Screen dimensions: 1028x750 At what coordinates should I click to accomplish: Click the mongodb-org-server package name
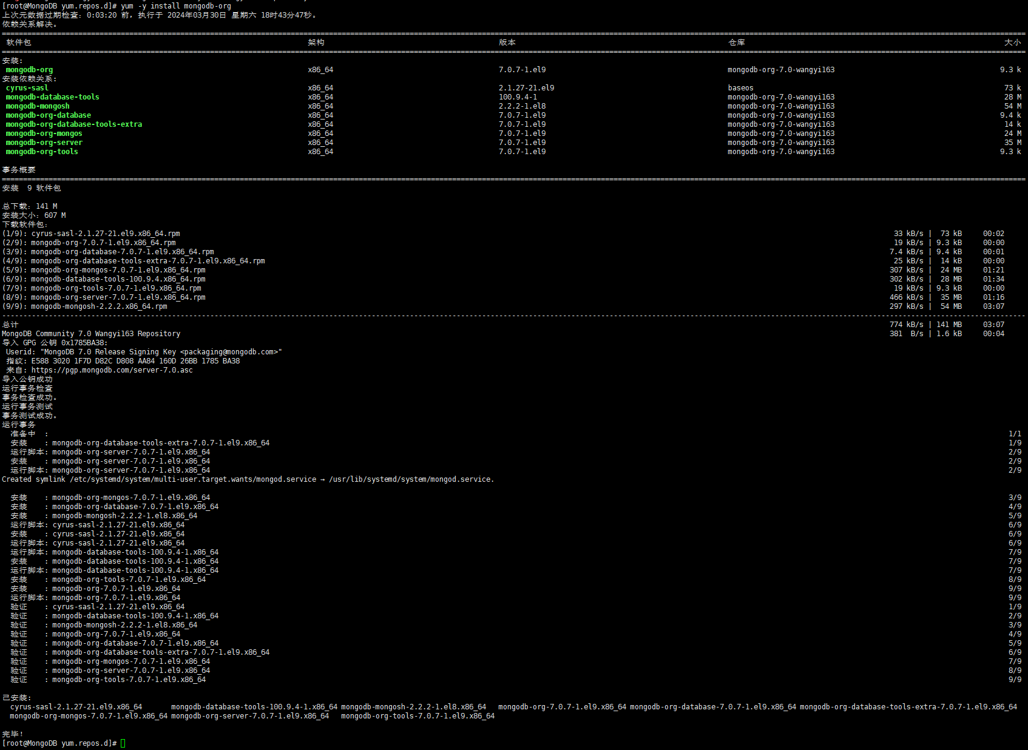click(x=44, y=142)
